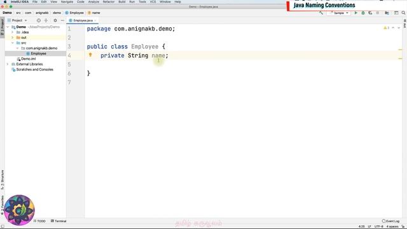Click the 4:25 cursor position indicator
Viewport: 407px width, 229px height.
coord(362,226)
